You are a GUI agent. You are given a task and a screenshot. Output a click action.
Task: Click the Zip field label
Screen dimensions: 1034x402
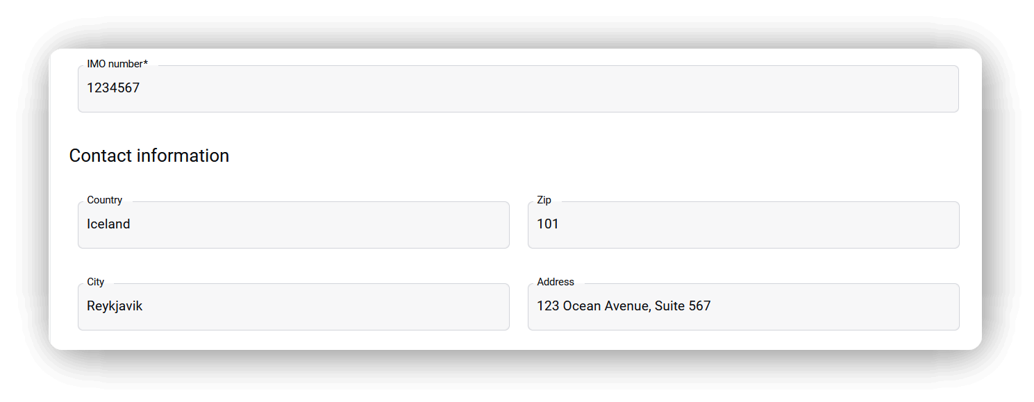[544, 200]
